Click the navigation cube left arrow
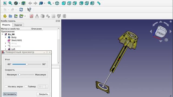173x97 pixels. [151, 32]
